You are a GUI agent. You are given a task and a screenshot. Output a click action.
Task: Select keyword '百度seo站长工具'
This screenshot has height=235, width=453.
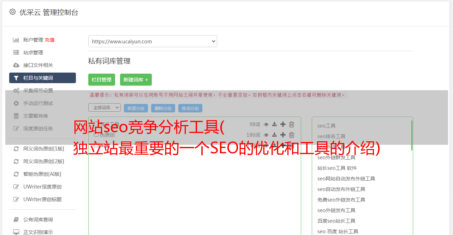click(x=336, y=221)
